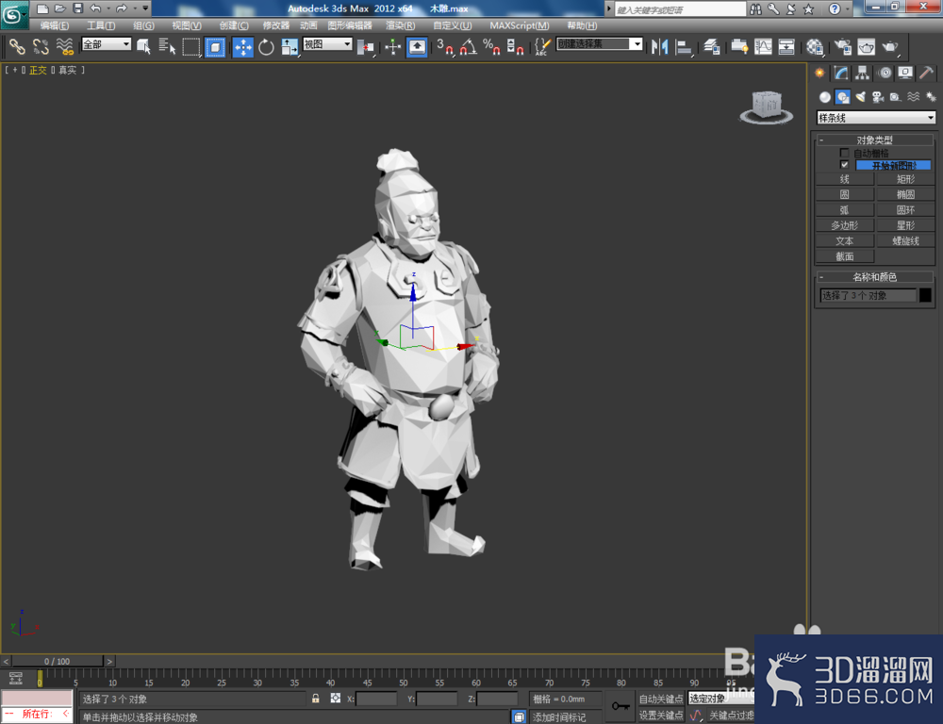Open the 选定对象 key filter dropdown
Screen dimensions: 943x724
tap(721, 699)
